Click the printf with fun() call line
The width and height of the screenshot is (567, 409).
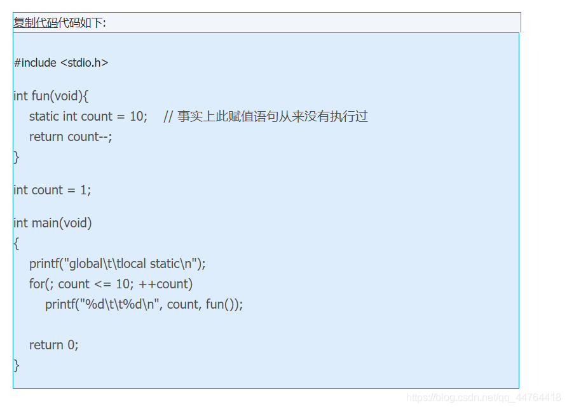point(144,304)
